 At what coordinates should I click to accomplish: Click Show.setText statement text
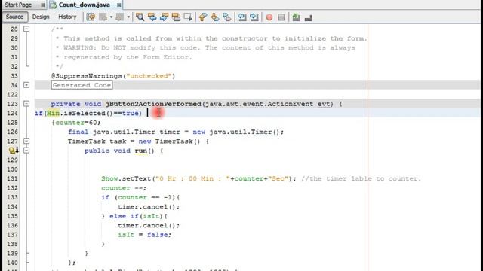198,178
